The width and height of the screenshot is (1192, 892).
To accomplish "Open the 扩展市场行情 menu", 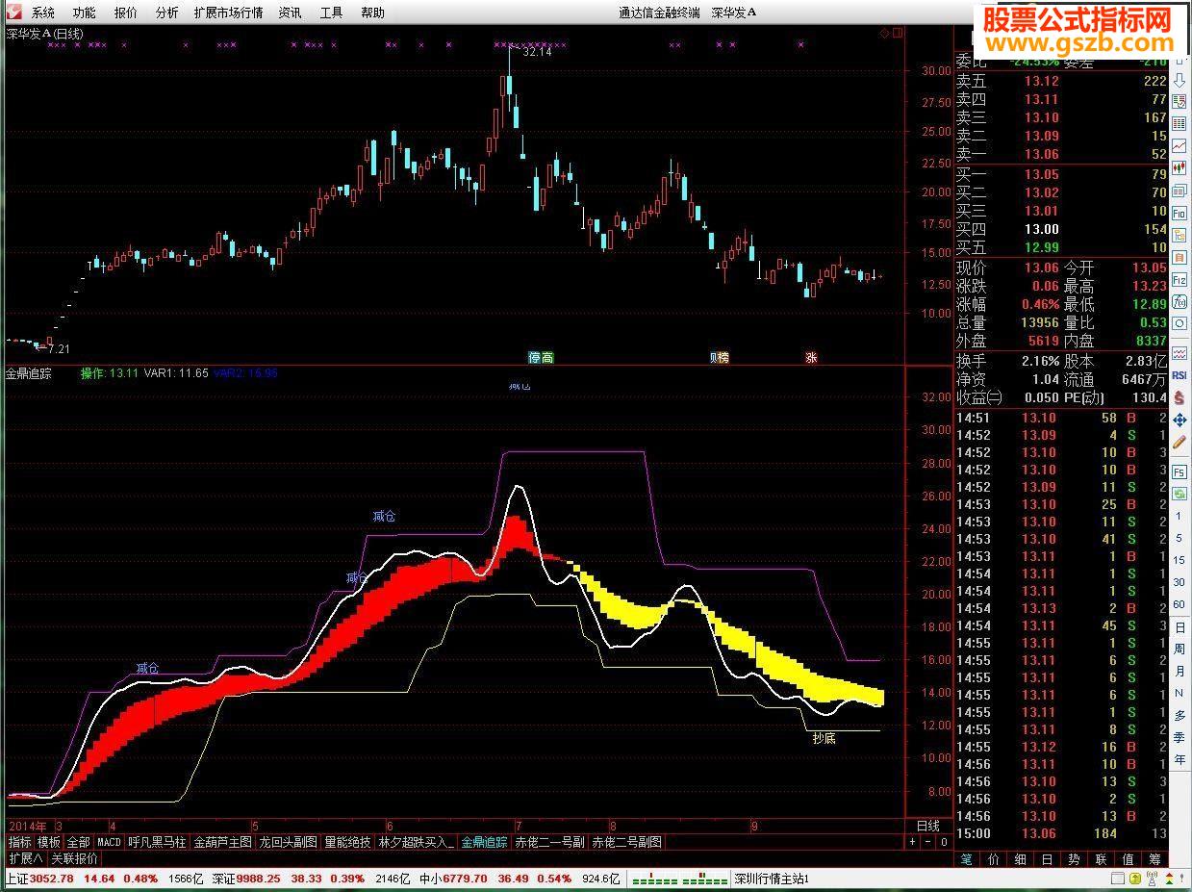I will coord(228,13).
